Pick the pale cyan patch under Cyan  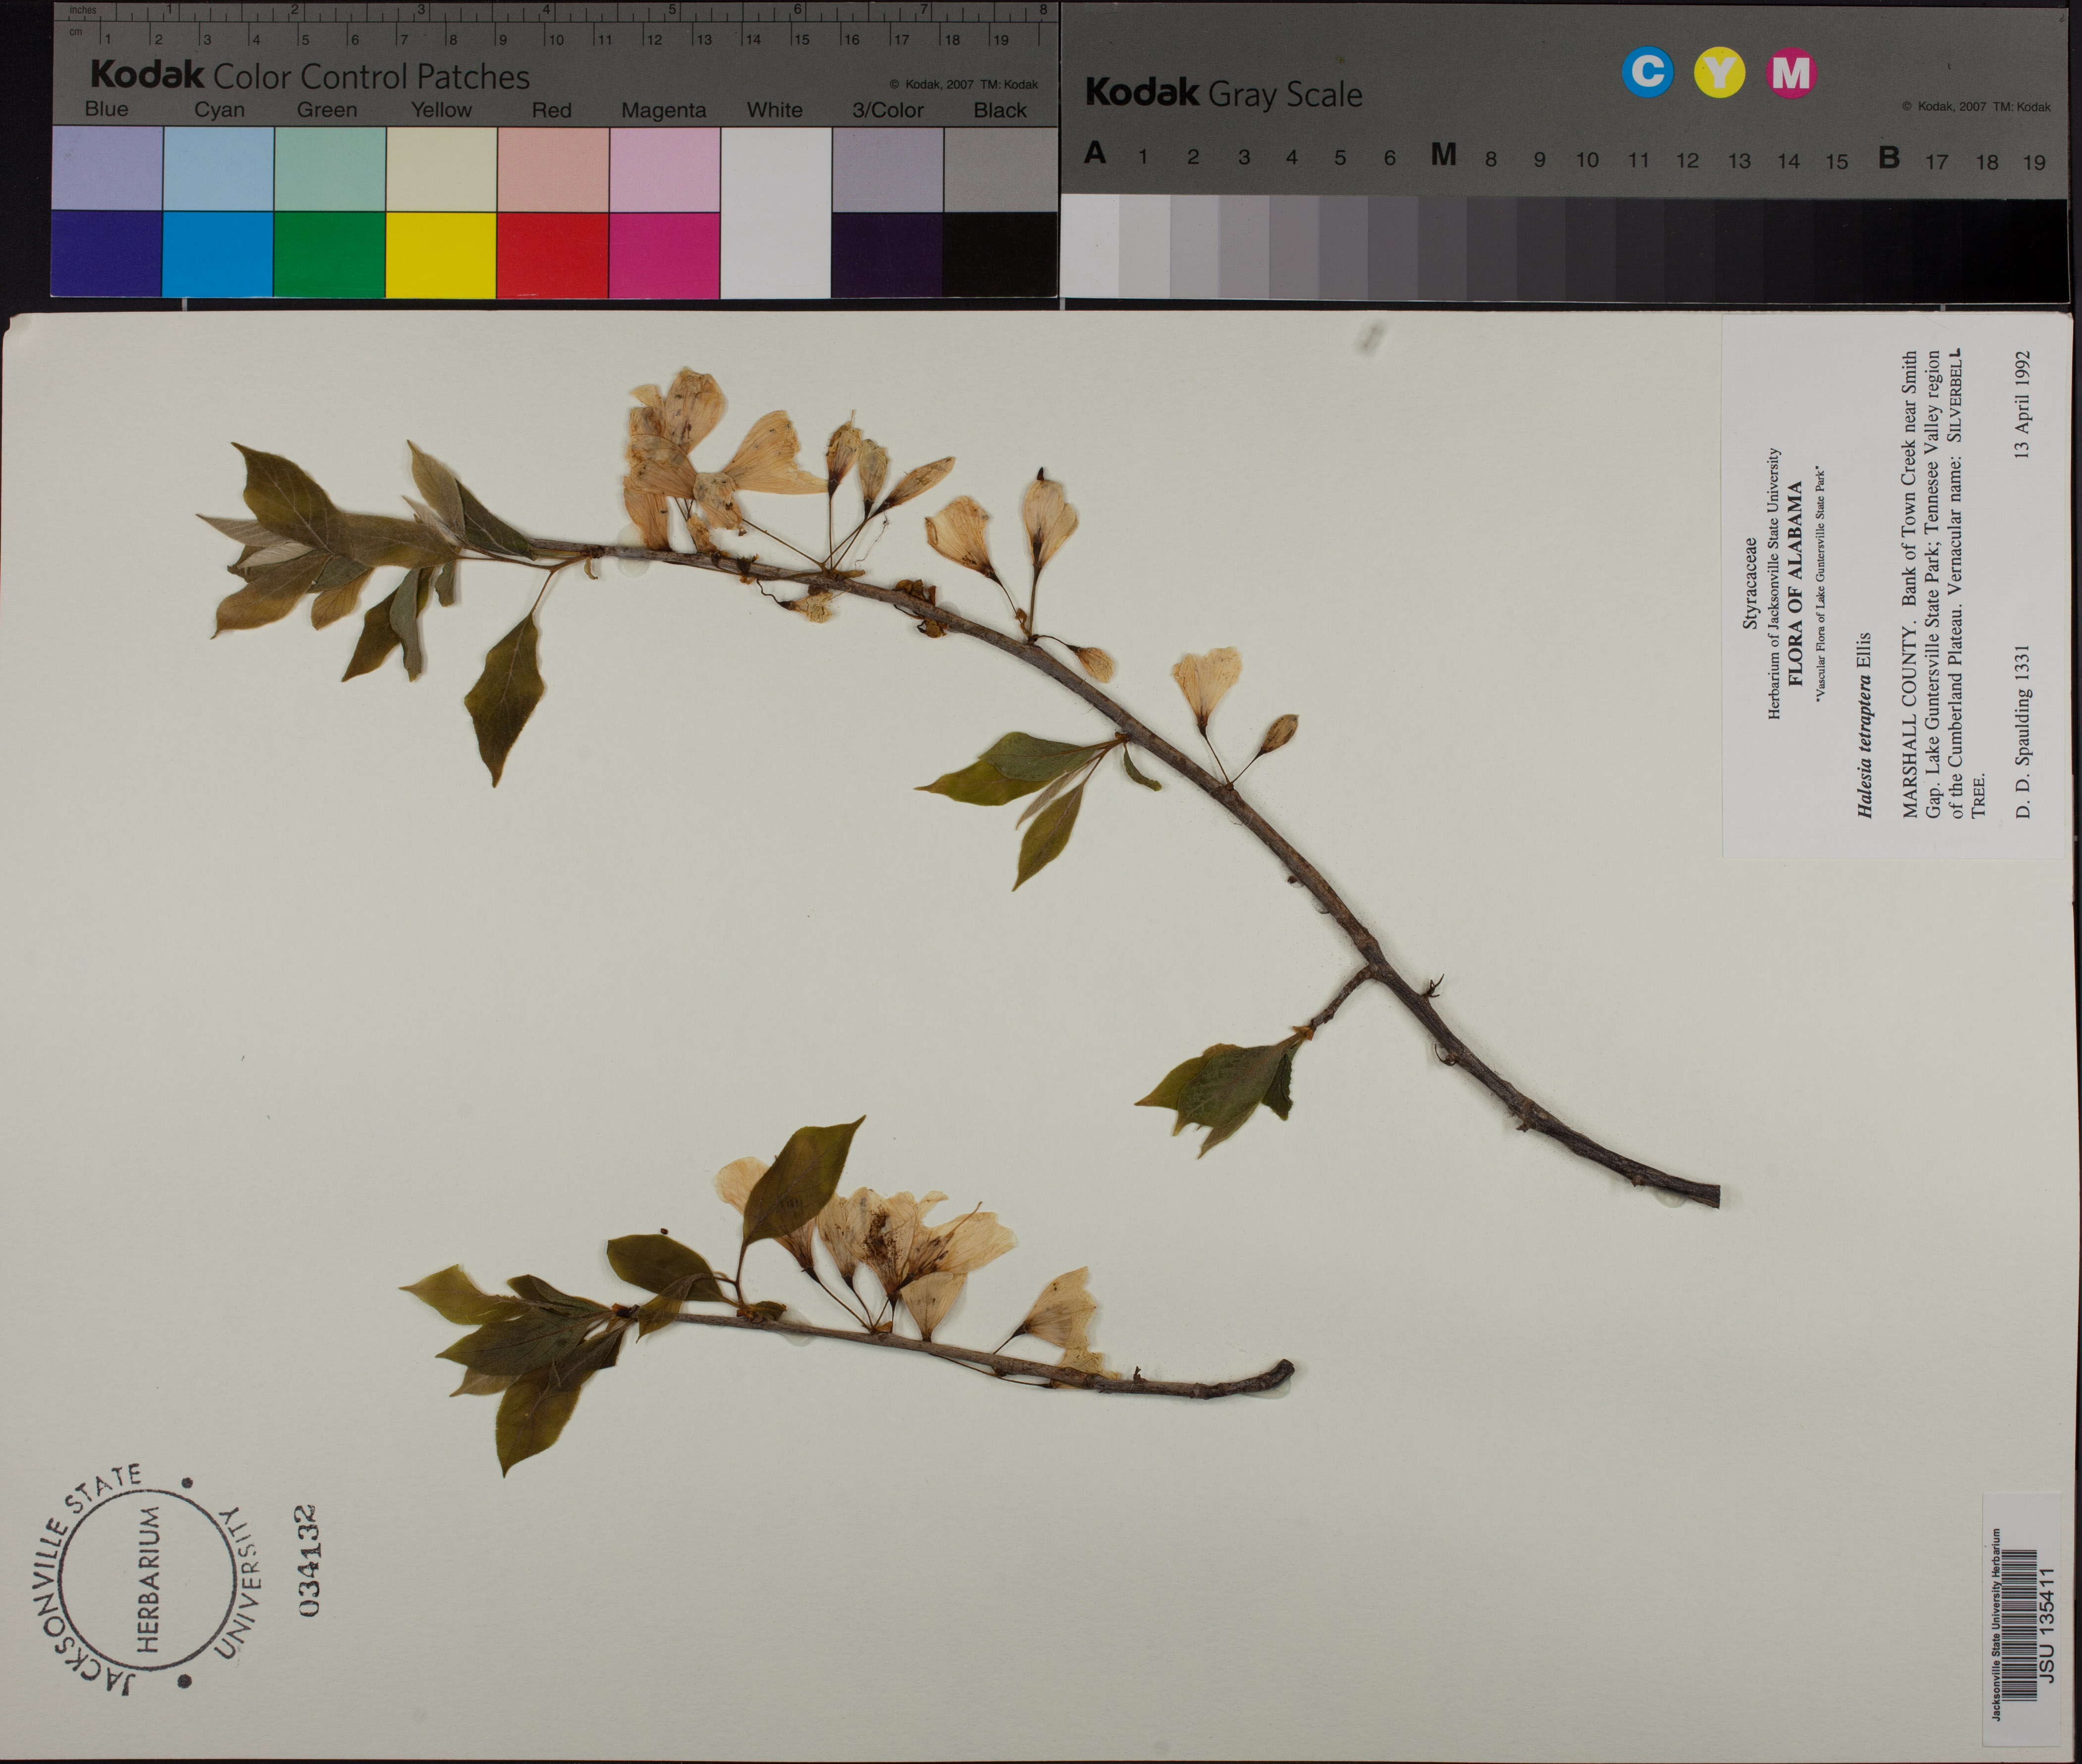coord(218,168)
